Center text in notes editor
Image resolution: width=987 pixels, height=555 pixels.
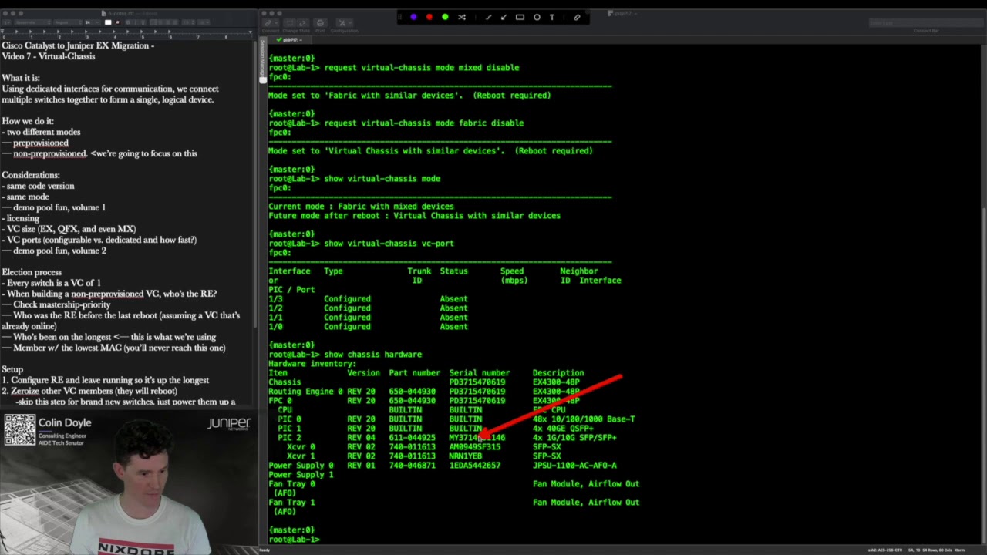click(x=162, y=22)
